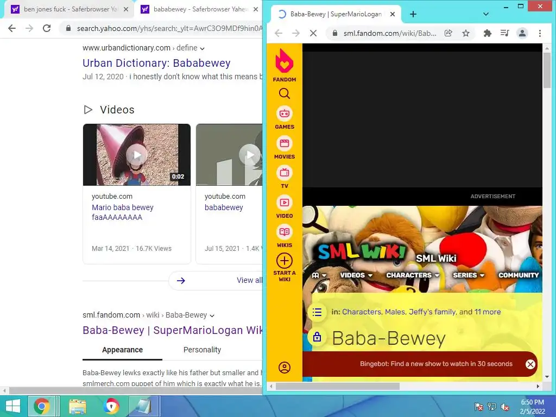The image size is (556, 417).
Task: Open the media control icon in toolbar
Action: 504,33
